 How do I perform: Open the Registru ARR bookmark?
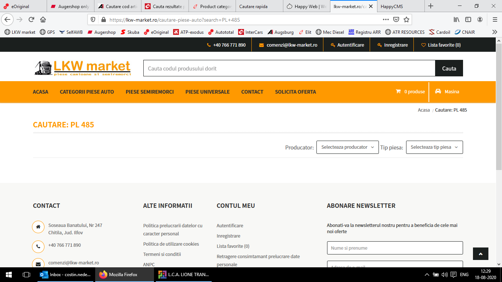tap(365, 32)
